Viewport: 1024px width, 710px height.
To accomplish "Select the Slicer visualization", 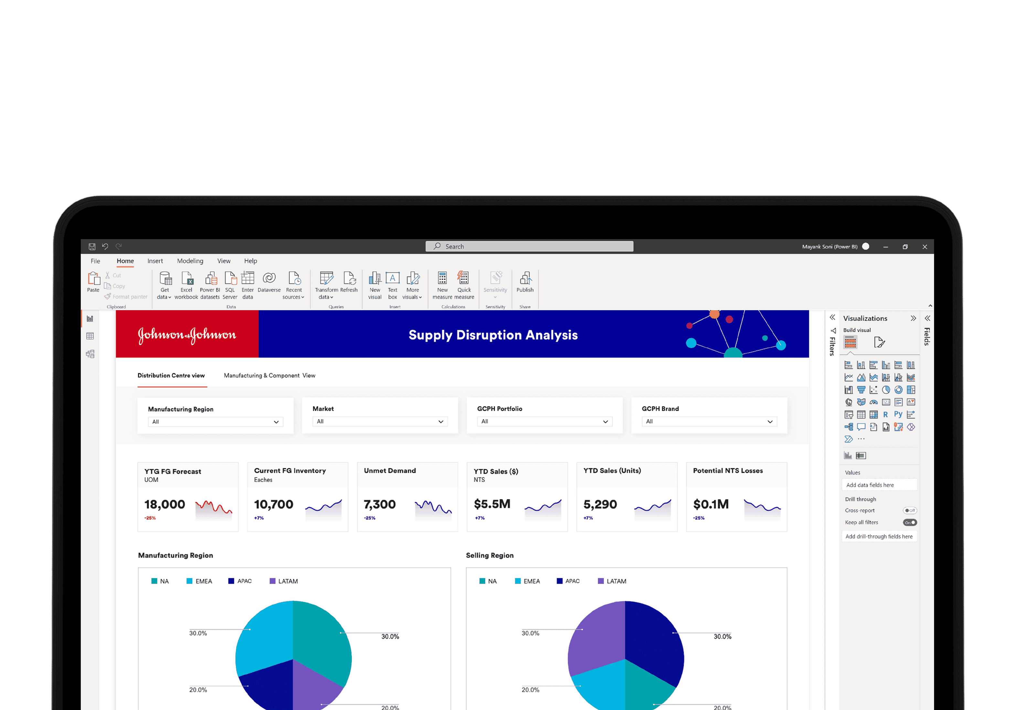I will point(849,415).
